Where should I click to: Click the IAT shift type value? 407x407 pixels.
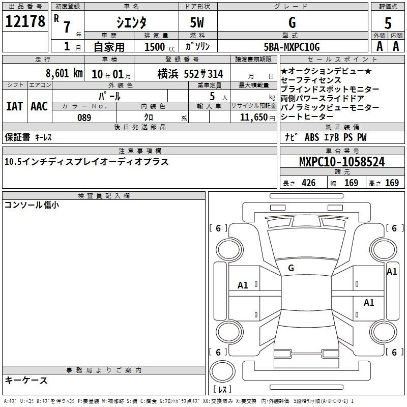(x=14, y=106)
